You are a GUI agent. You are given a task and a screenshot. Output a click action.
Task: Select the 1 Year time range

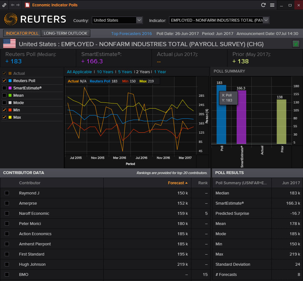pos(160,72)
